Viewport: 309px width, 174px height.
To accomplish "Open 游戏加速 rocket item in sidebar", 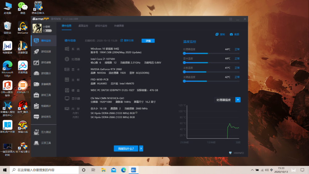I will [44, 51].
